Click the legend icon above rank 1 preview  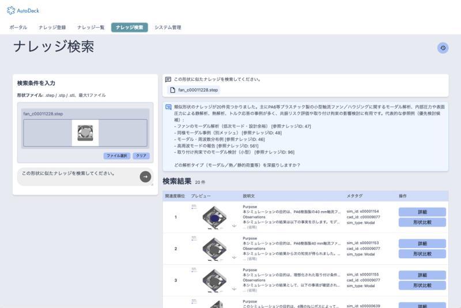tap(194, 207)
